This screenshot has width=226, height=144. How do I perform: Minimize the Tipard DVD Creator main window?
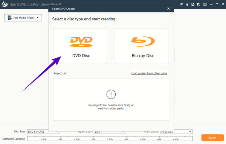(x=211, y=5)
